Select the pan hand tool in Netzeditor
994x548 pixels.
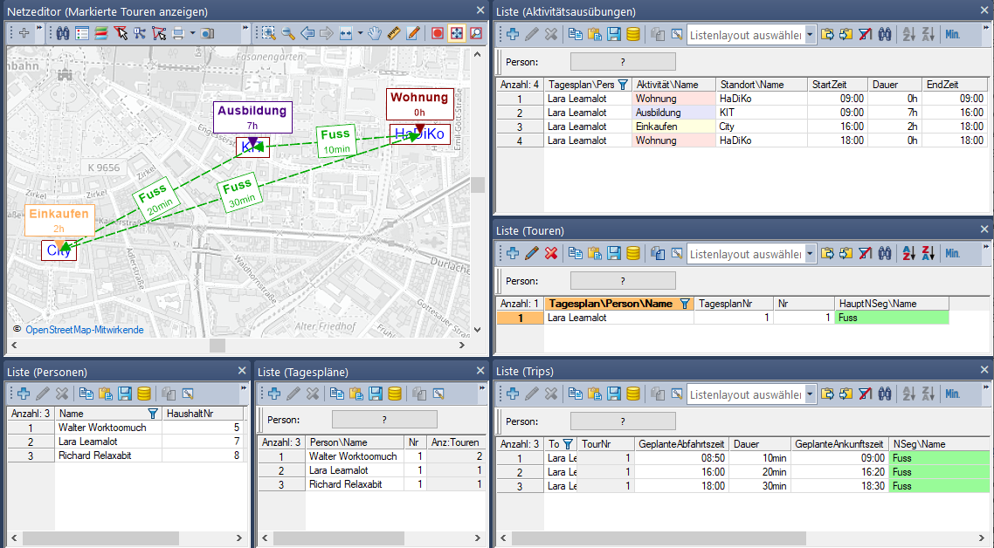tap(374, 34)
